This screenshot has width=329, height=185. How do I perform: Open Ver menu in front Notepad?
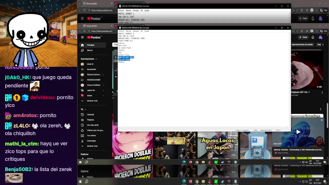point(142,31)
